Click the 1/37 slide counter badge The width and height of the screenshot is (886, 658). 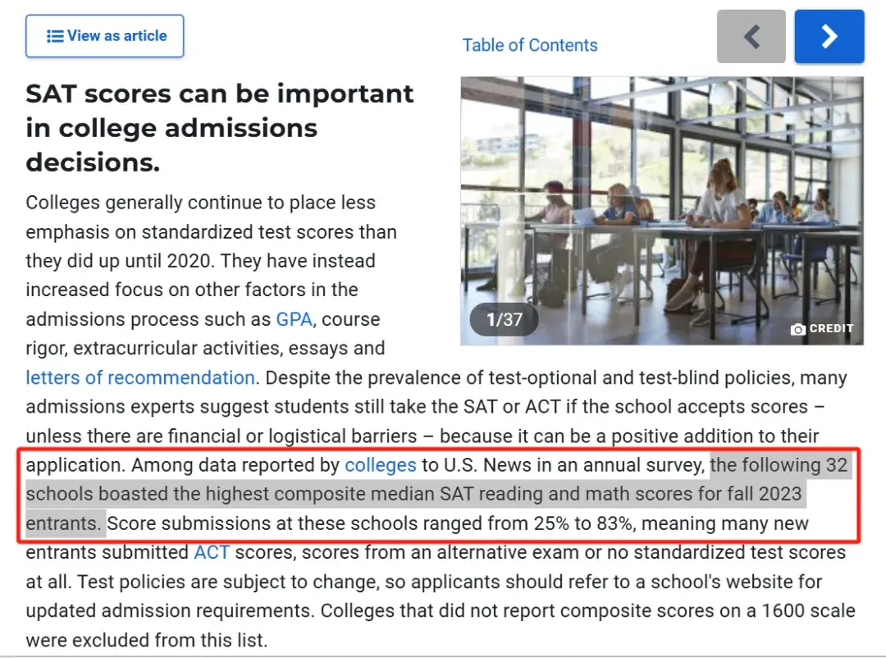point(504,319)
